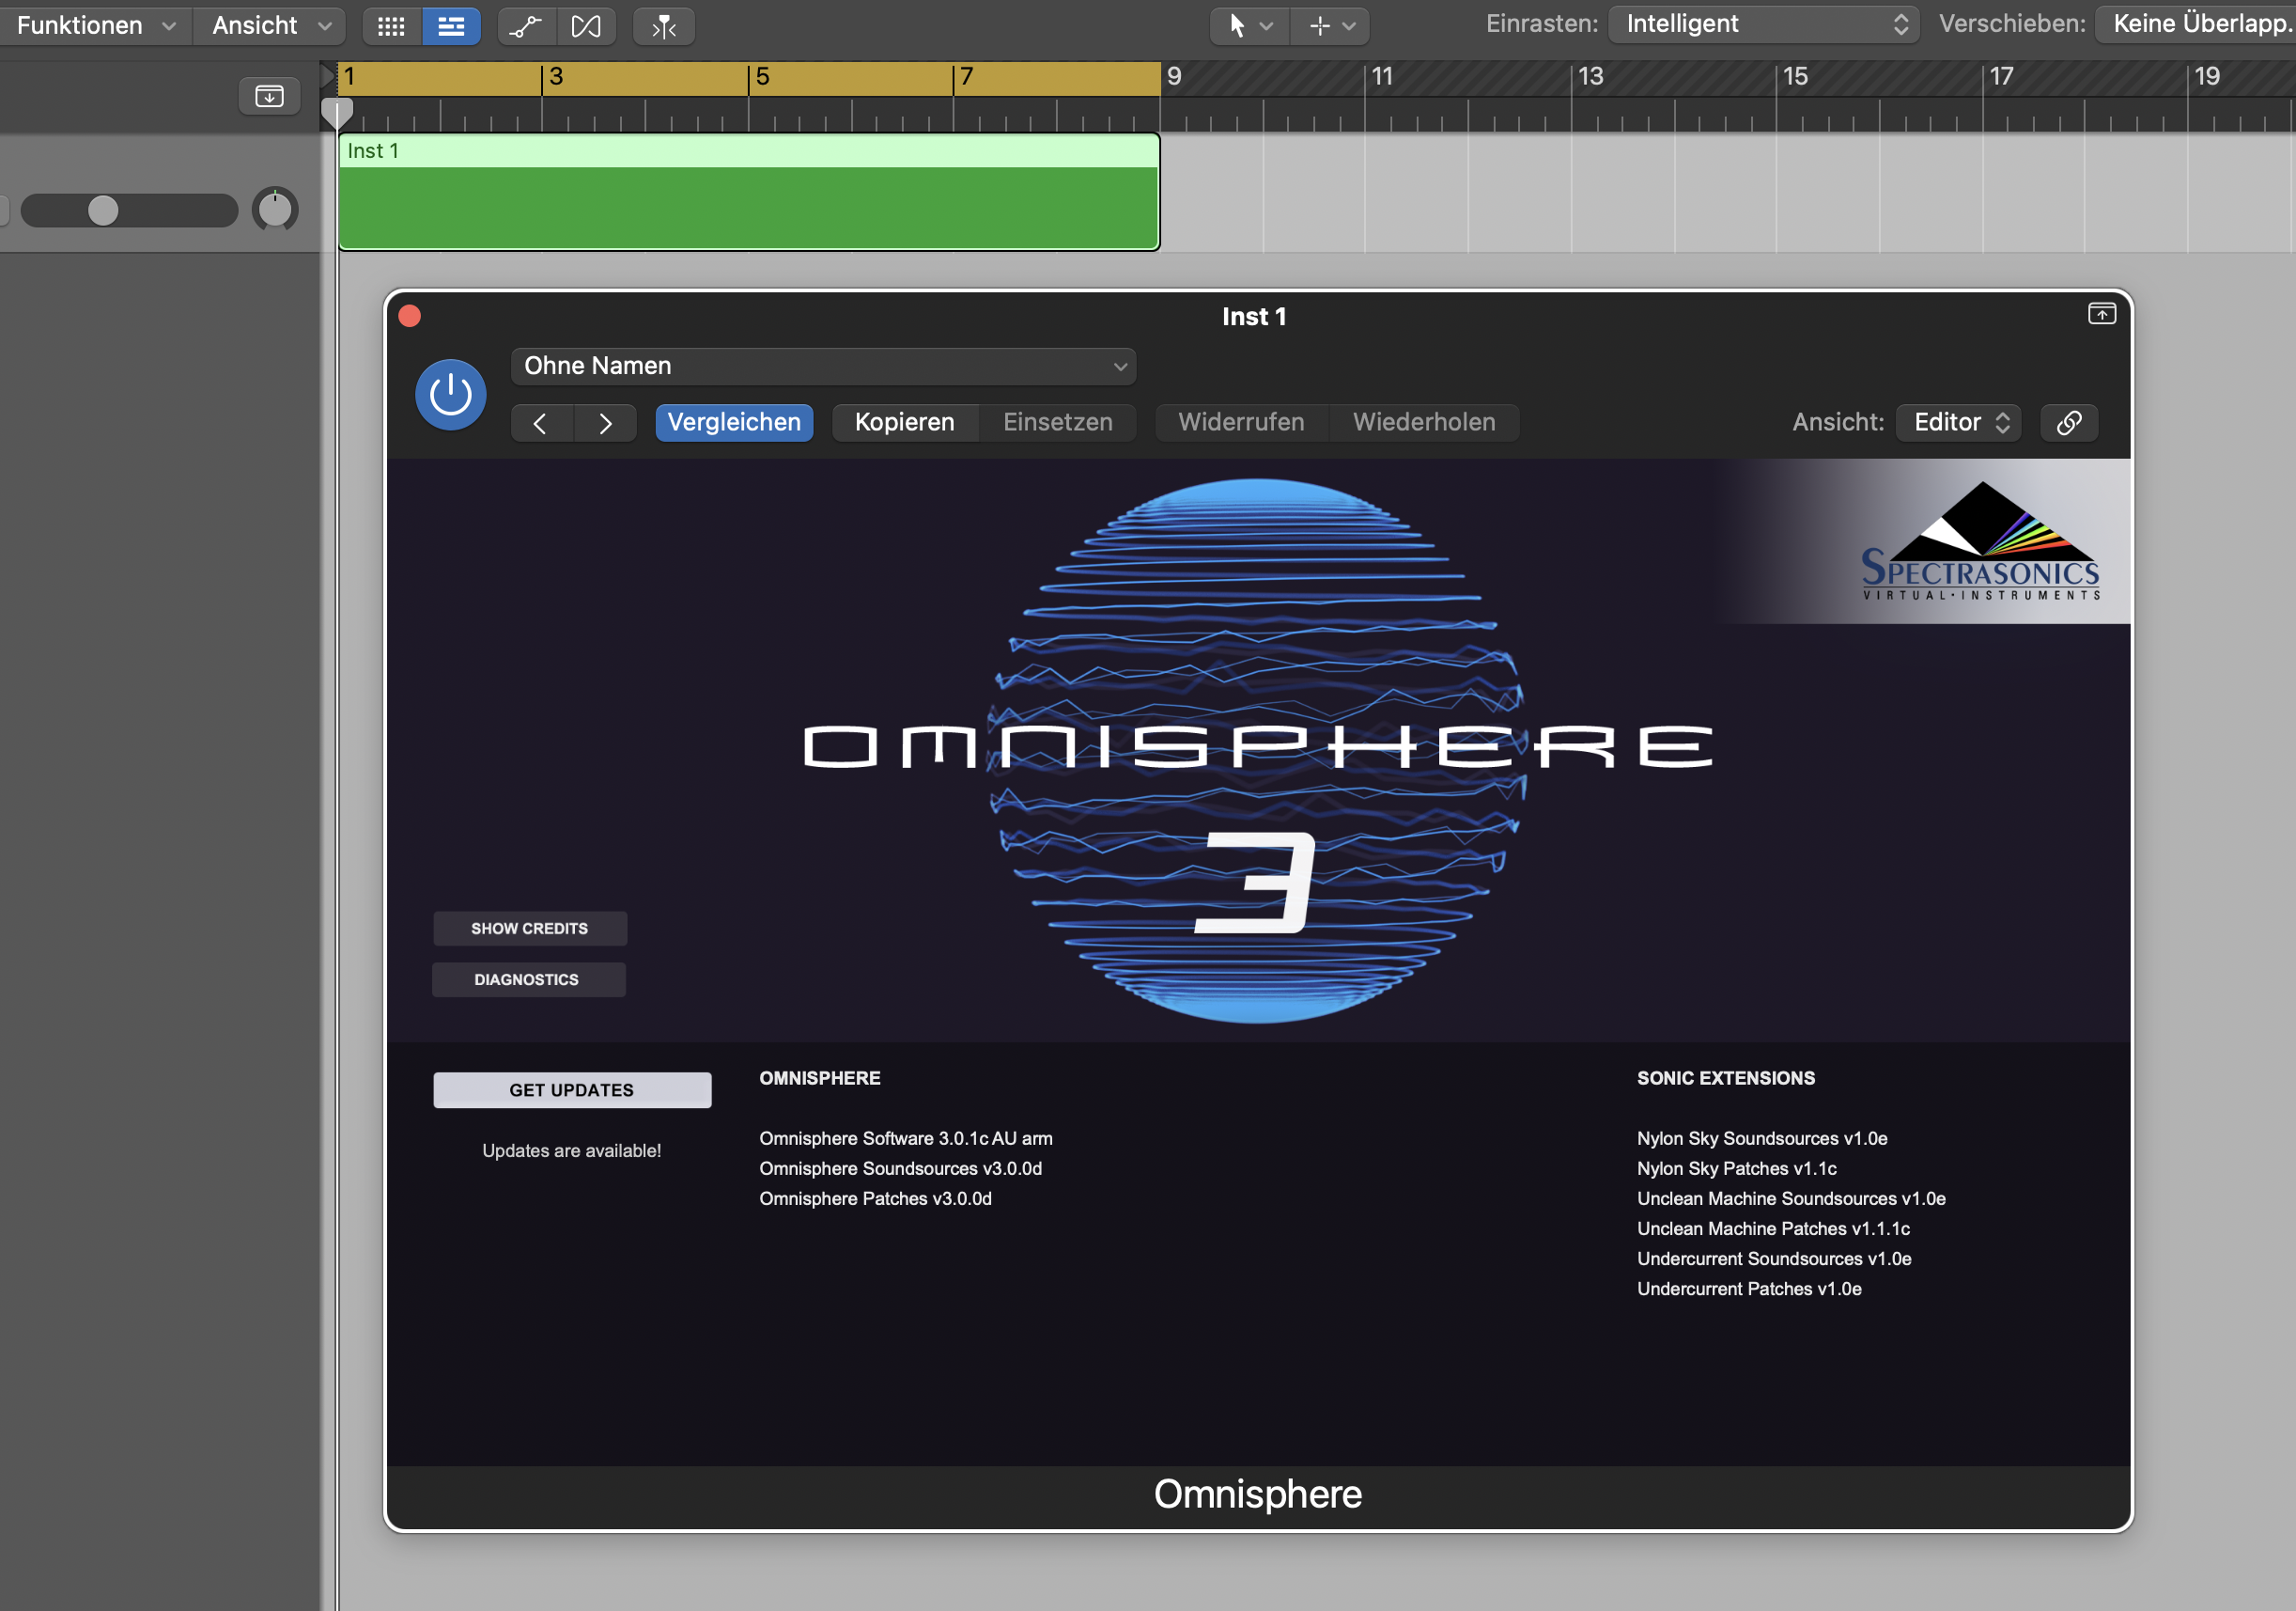Click 'Nylon Sky Patches v1.1c' text
2296x1611 pixels.
1737,1168
